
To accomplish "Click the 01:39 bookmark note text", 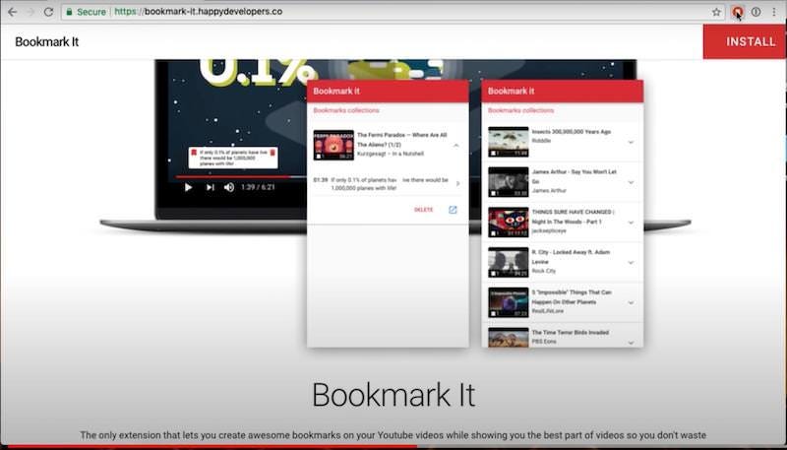I will (389, 184).
